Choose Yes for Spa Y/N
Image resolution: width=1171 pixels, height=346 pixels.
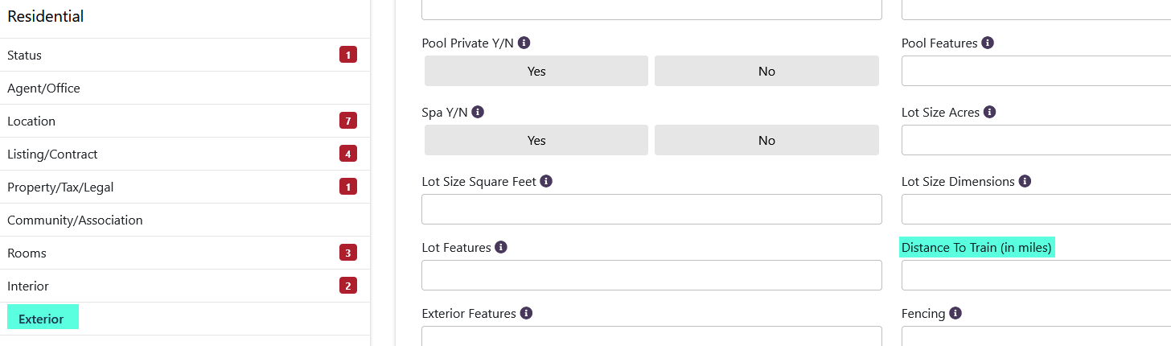point(536,140)
